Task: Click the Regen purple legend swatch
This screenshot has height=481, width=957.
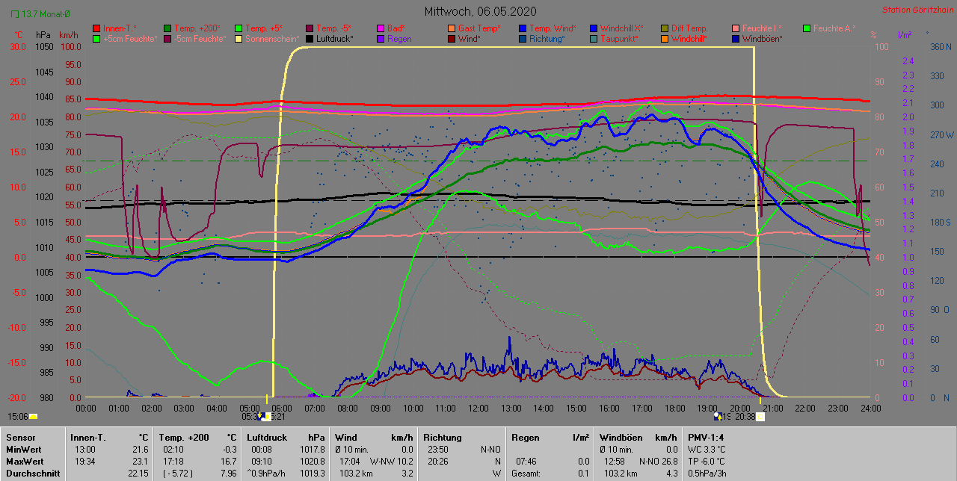Action: click(x=381, y=38)
